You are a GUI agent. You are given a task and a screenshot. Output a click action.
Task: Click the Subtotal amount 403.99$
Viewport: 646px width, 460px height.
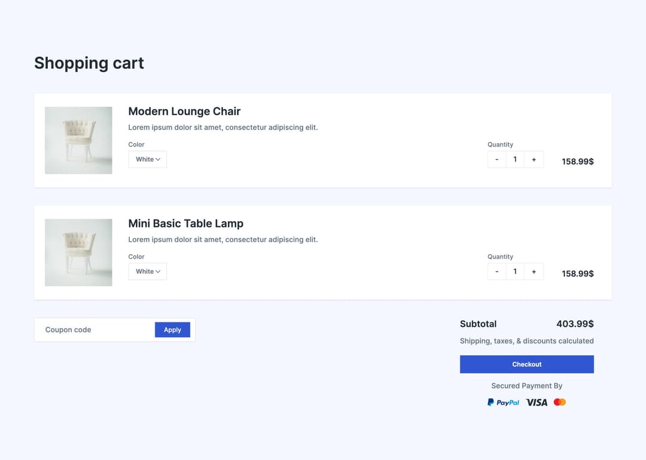click(x=575, y=324)
